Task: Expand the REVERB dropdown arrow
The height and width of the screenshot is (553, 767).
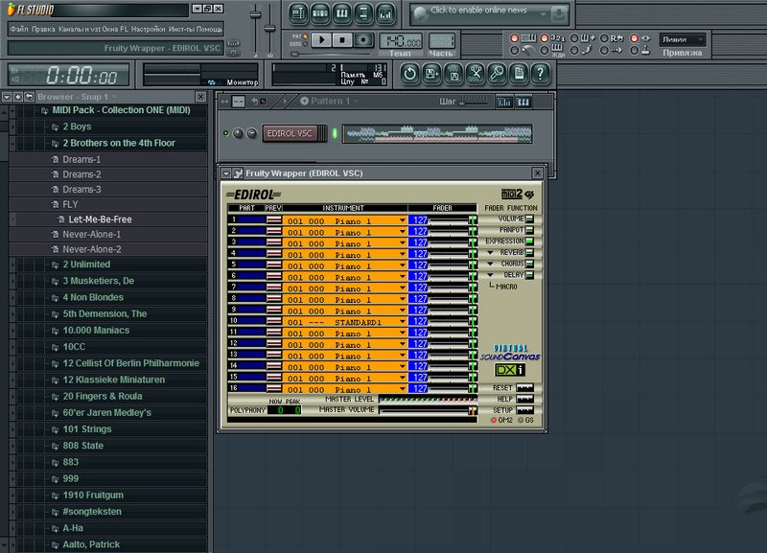Action: click(490, 252)
